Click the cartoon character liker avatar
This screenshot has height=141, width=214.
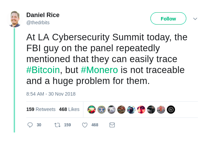pyautogui.click(x=92, y=110)
